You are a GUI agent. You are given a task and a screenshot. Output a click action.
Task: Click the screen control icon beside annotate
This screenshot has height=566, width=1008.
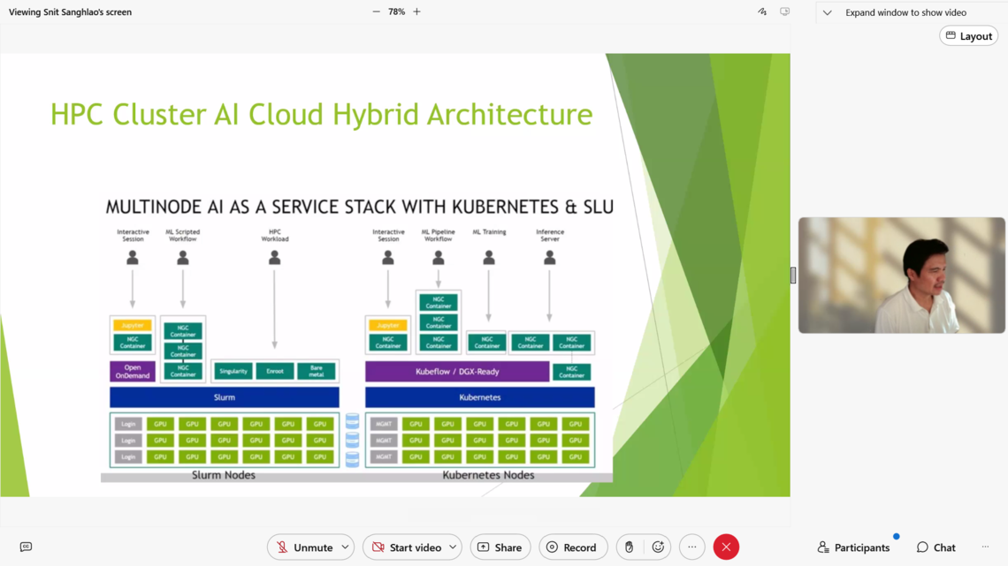784,12
